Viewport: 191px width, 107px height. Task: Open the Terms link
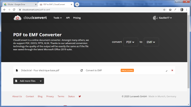point(61,96)
